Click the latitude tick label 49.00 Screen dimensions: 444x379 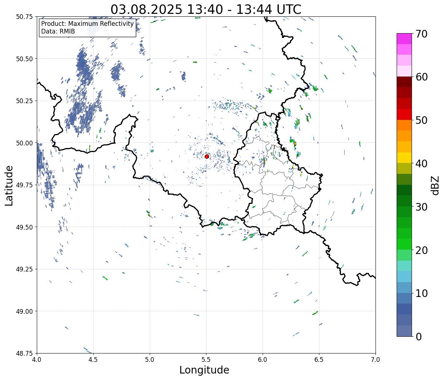[x=24, y=311]
